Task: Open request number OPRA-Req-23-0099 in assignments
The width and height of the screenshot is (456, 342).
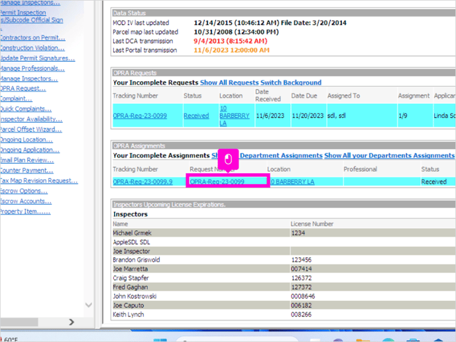Action: pyautogui.click(x=217, y=182)
